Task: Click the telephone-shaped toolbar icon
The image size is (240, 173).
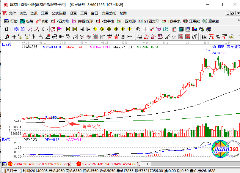Action: click(16, 29)
